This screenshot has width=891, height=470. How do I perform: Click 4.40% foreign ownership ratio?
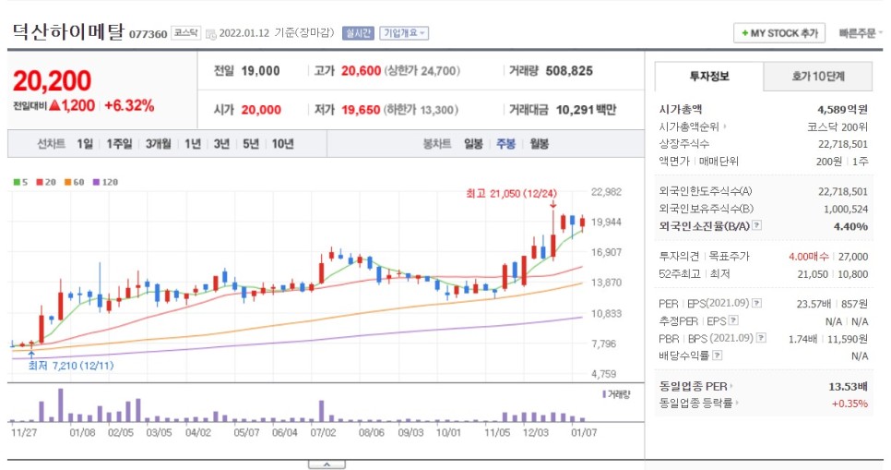(850, 226)
